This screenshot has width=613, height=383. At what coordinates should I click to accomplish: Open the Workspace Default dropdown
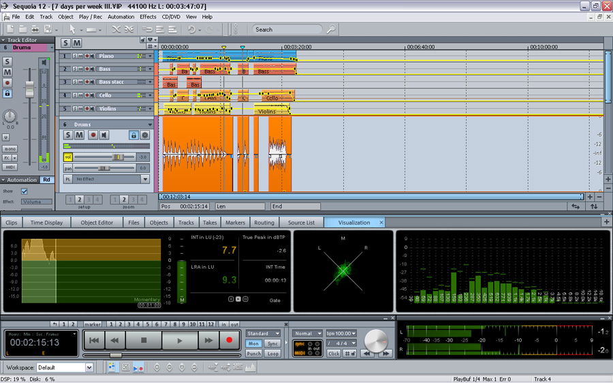[x=89, y=367]
